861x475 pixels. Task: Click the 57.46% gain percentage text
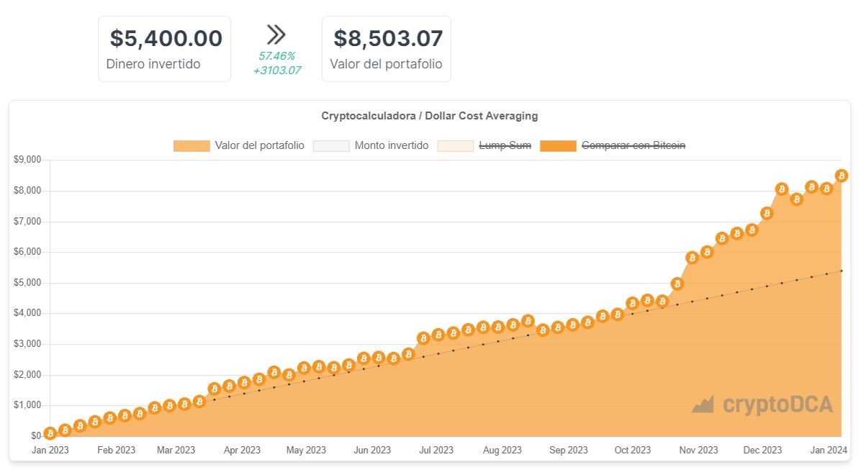(x=276, y=55)
